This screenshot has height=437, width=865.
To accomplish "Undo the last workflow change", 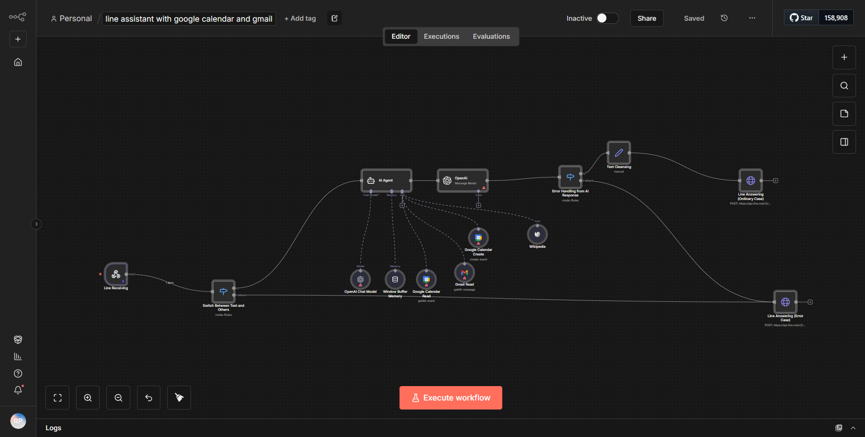I will point(148,397).
